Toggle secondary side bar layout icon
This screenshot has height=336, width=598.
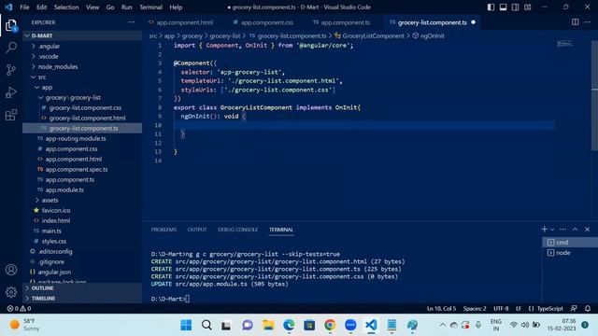515,7
